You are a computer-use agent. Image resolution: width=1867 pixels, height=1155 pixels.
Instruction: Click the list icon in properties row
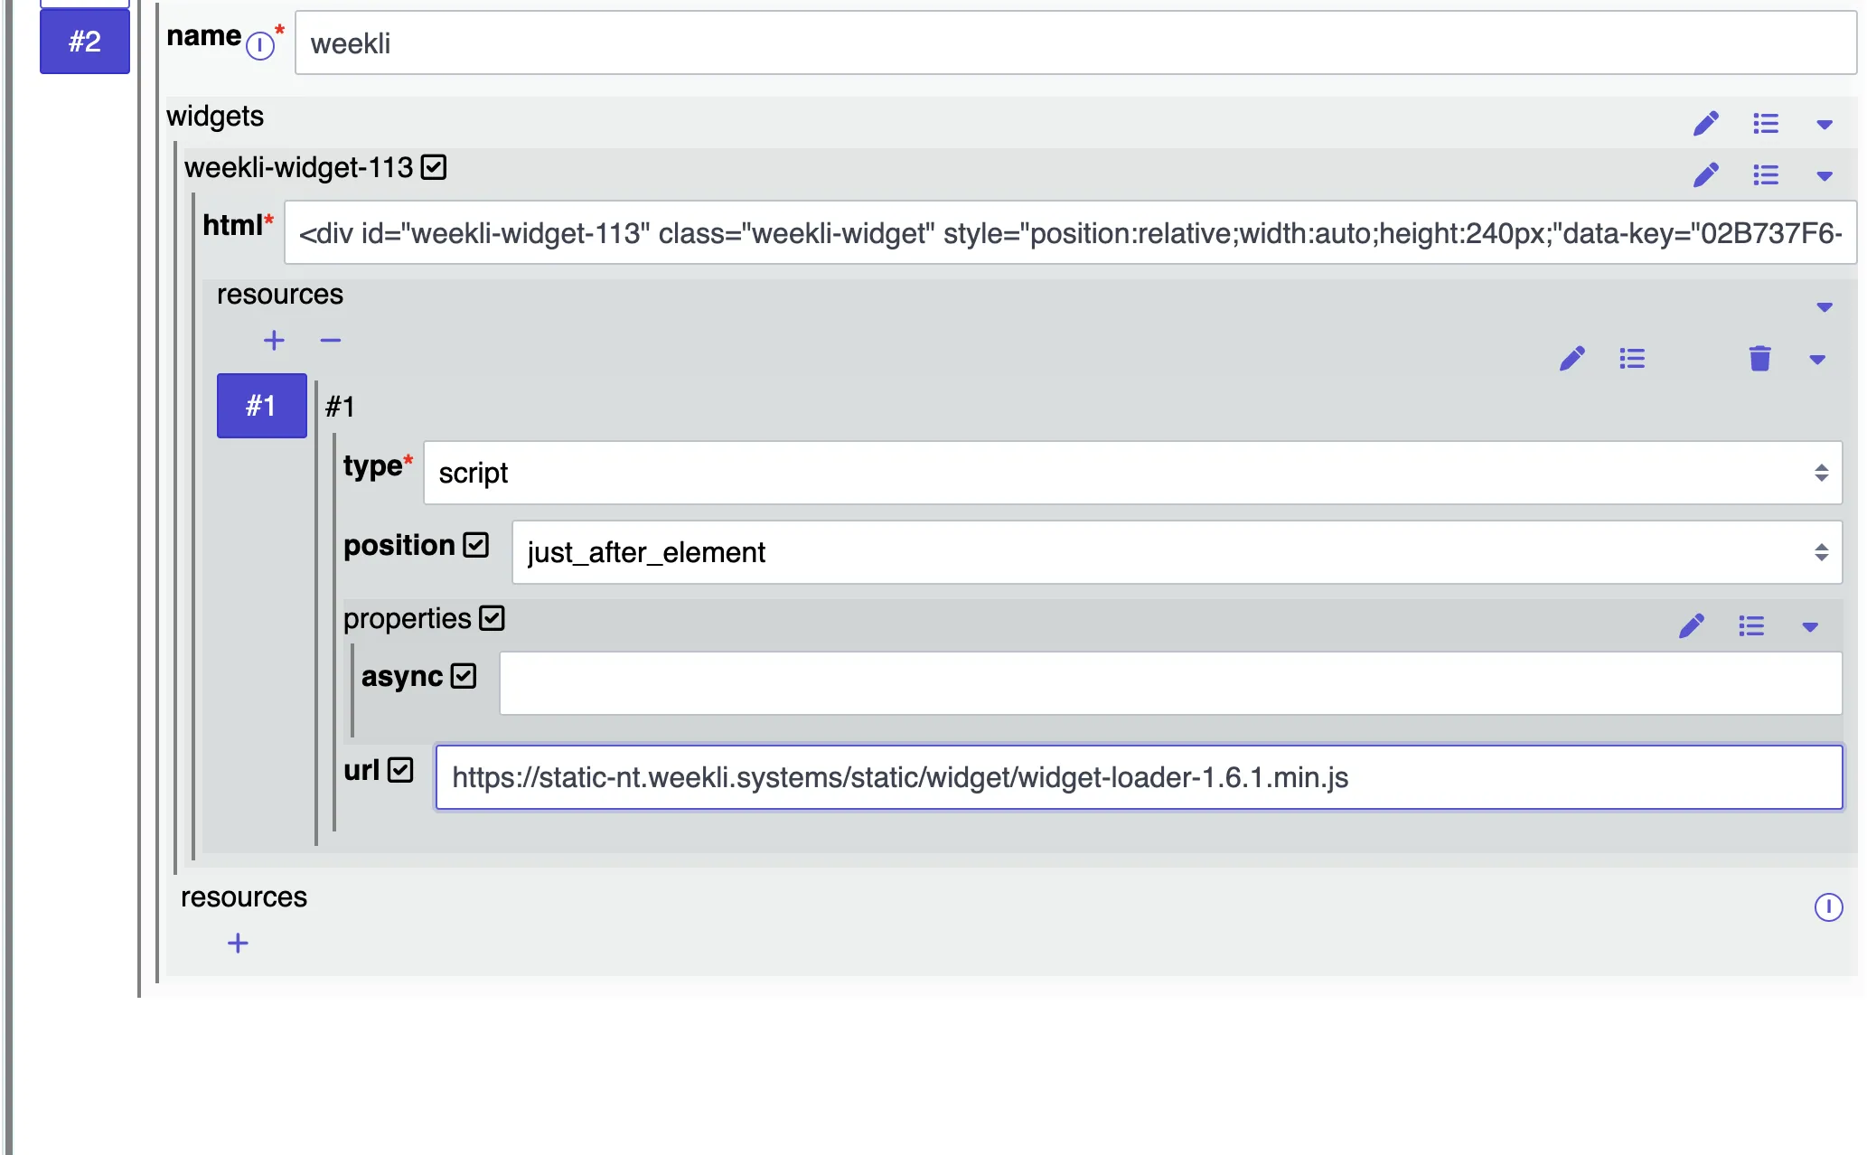[1751, 626]
